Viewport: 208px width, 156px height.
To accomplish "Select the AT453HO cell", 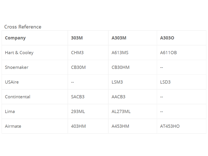I will click(x=170, y=126).
